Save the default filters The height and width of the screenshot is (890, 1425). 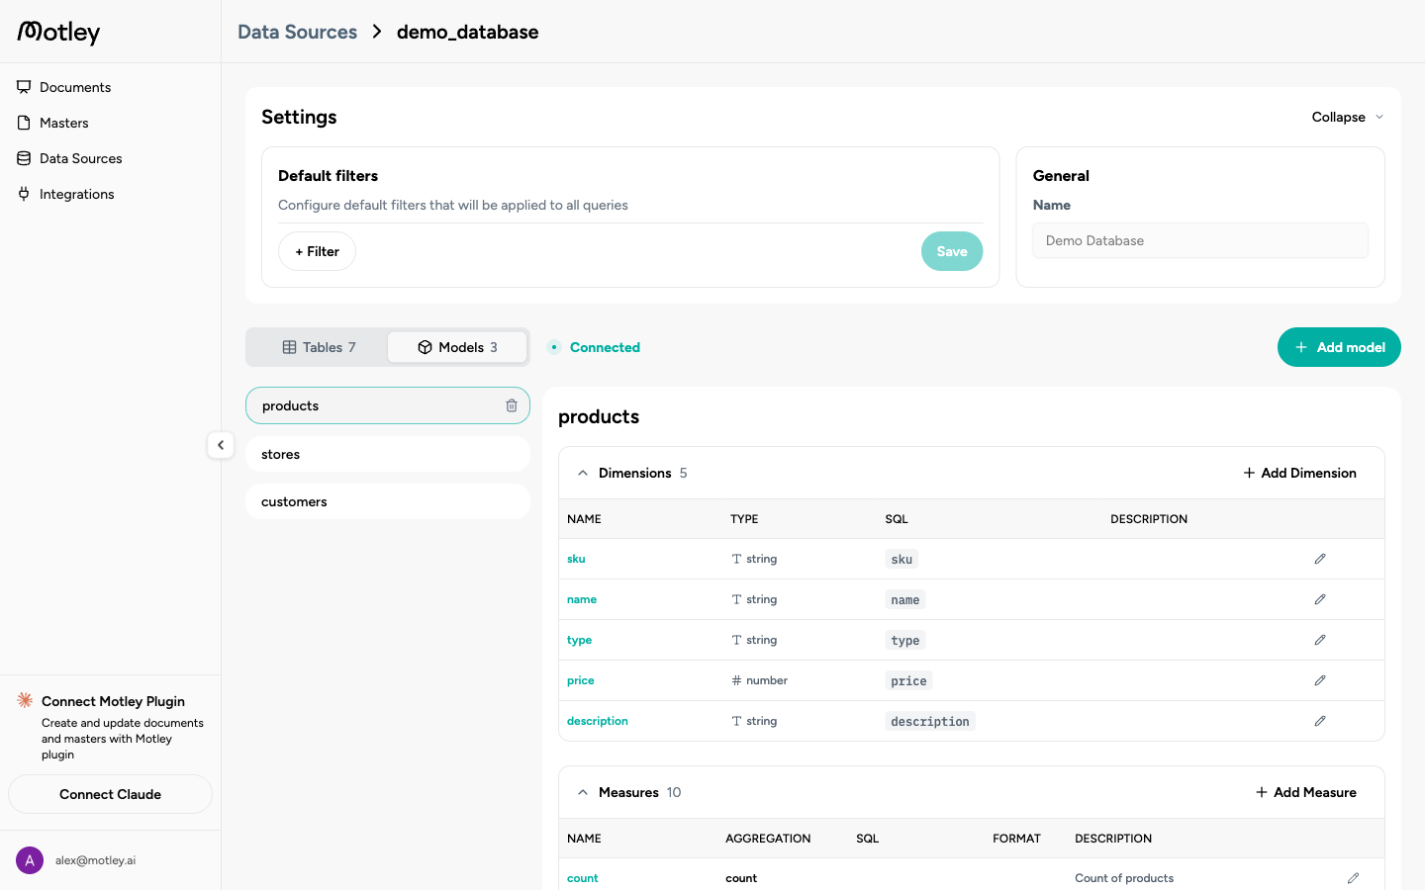click(x=952, y=251)
